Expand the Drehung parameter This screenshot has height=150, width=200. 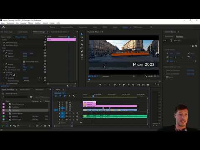(4, 65)
